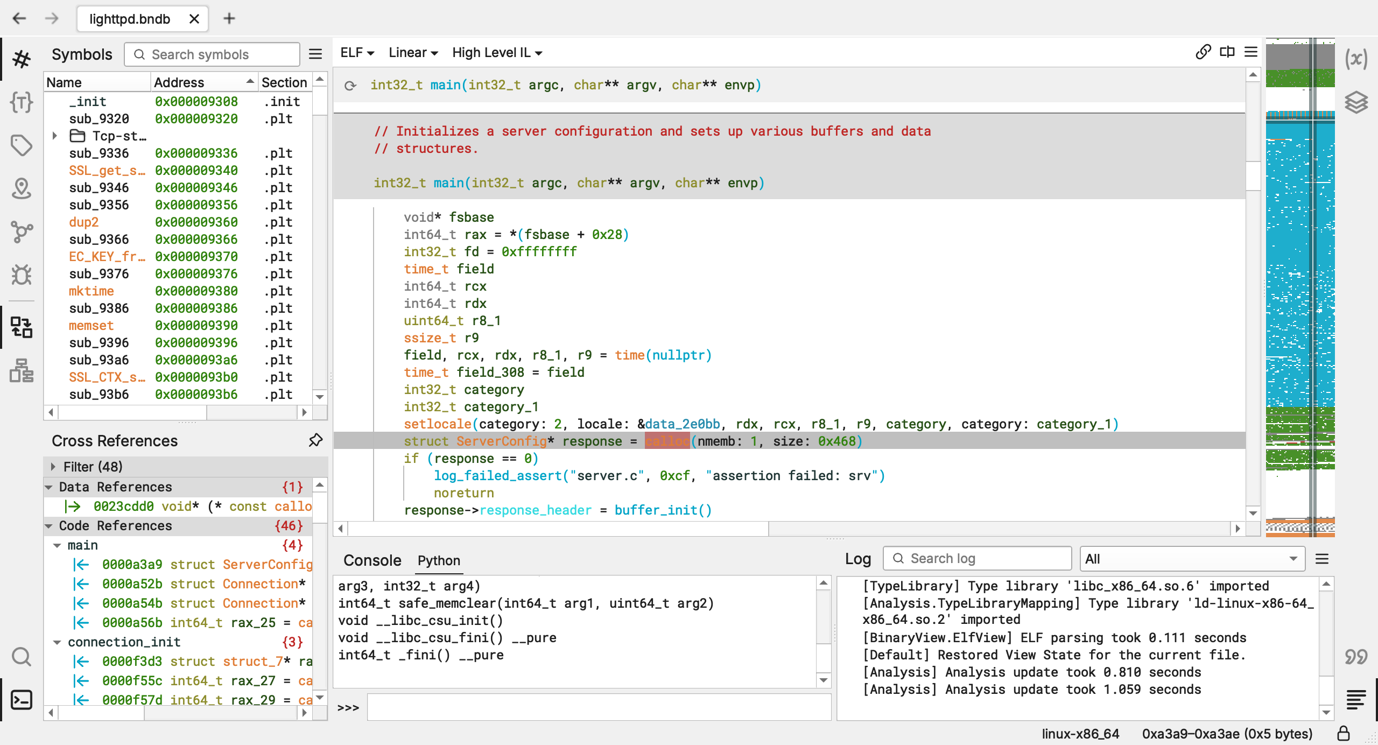Click the calloc call in highlighted line
The image size is (1378, 745).
pos(666,441)
